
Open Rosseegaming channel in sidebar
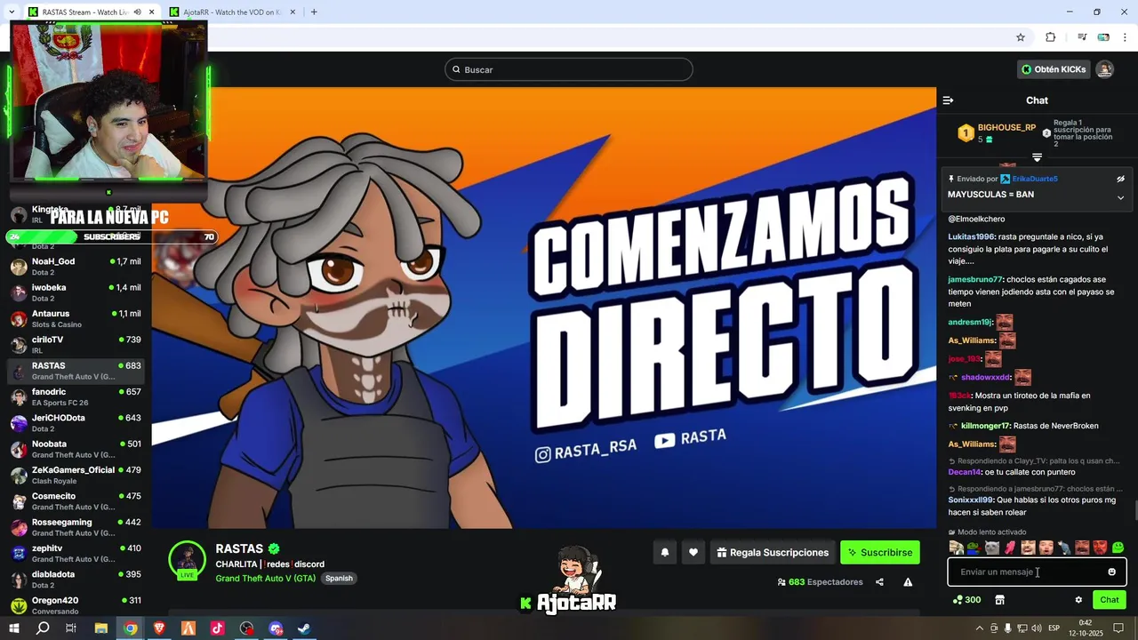point(76,527)
